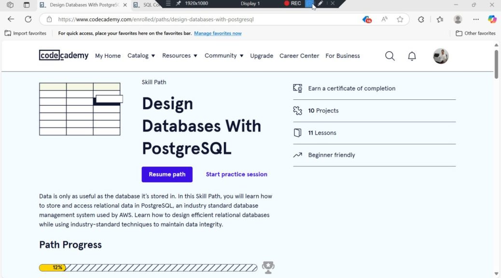Click the 1920x1080 resolution label
This screenshot has height=278, width=501.
[196, 3]
